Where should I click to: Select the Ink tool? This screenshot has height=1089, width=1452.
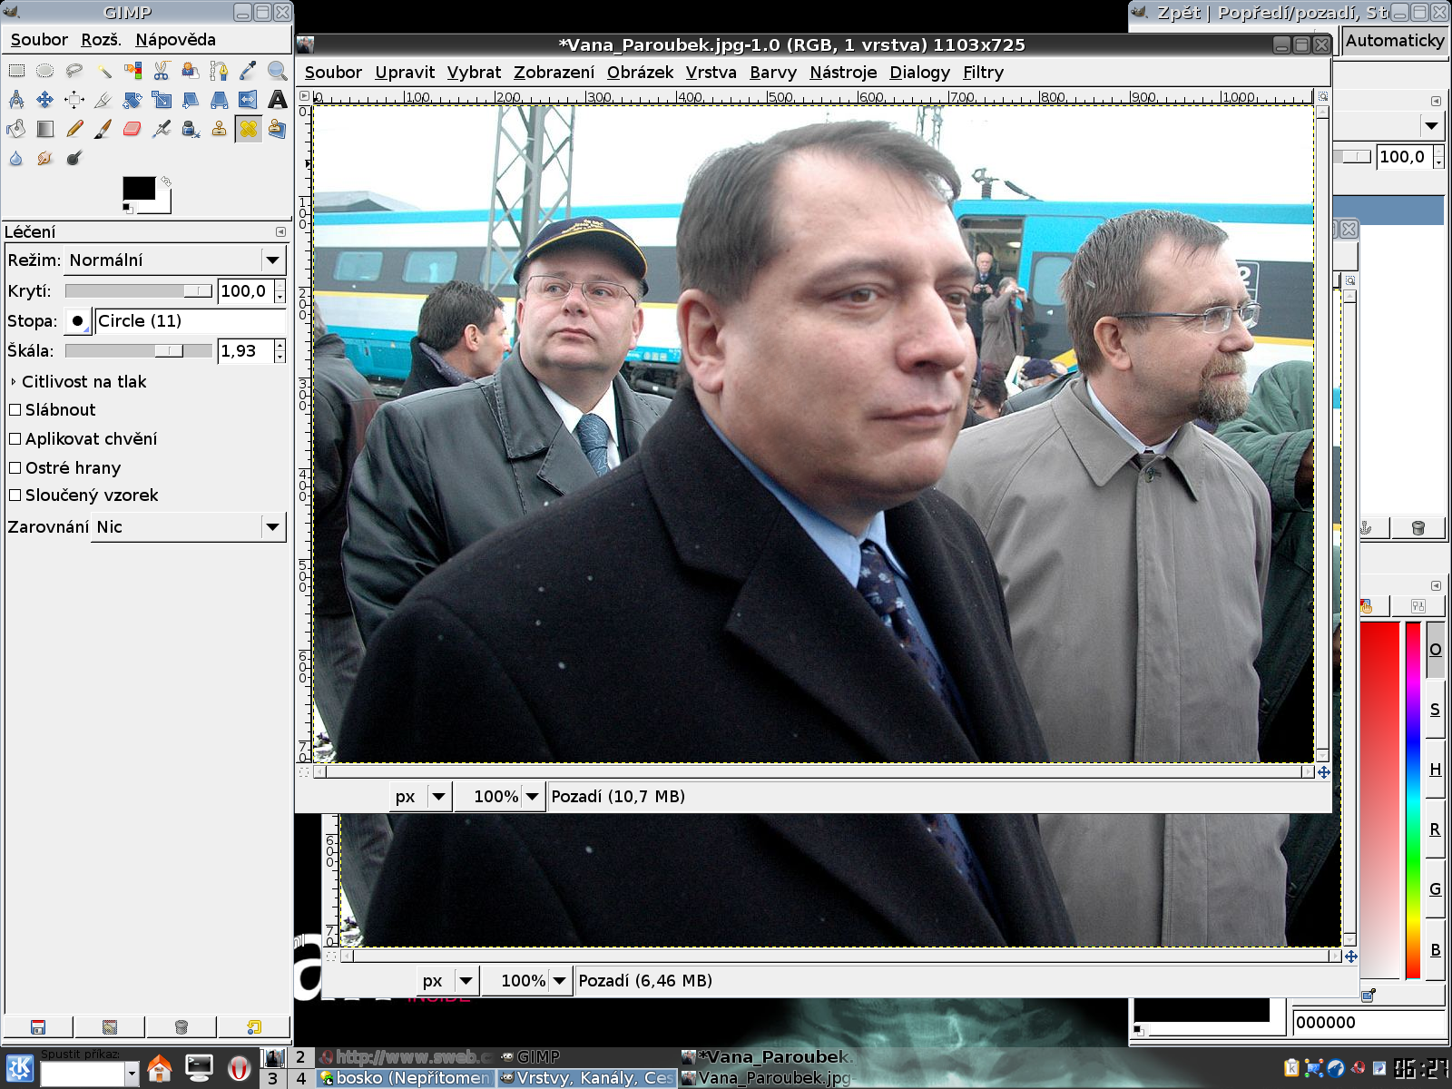(x=191, y=129)
